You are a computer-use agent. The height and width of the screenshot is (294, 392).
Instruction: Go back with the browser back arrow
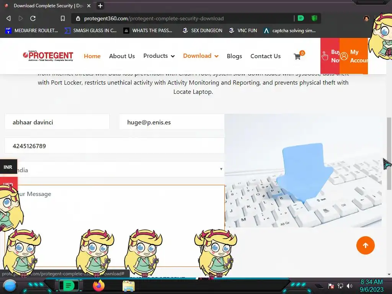(x=8, y=18)
